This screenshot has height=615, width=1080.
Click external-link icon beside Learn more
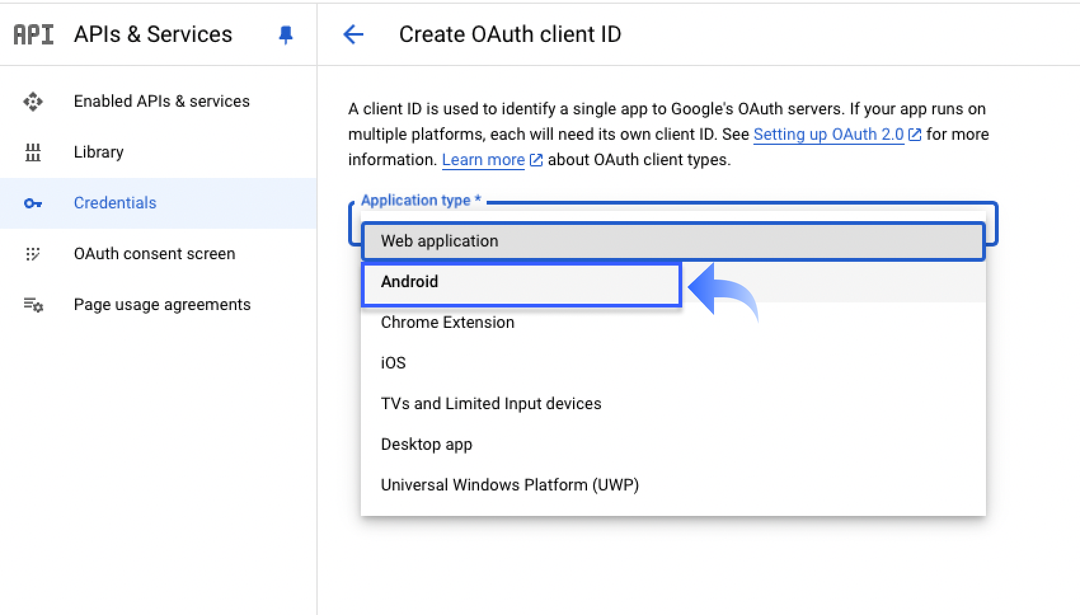(x=536, y=160)
